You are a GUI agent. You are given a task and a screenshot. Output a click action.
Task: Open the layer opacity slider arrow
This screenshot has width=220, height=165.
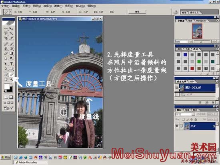coord(216,114)
